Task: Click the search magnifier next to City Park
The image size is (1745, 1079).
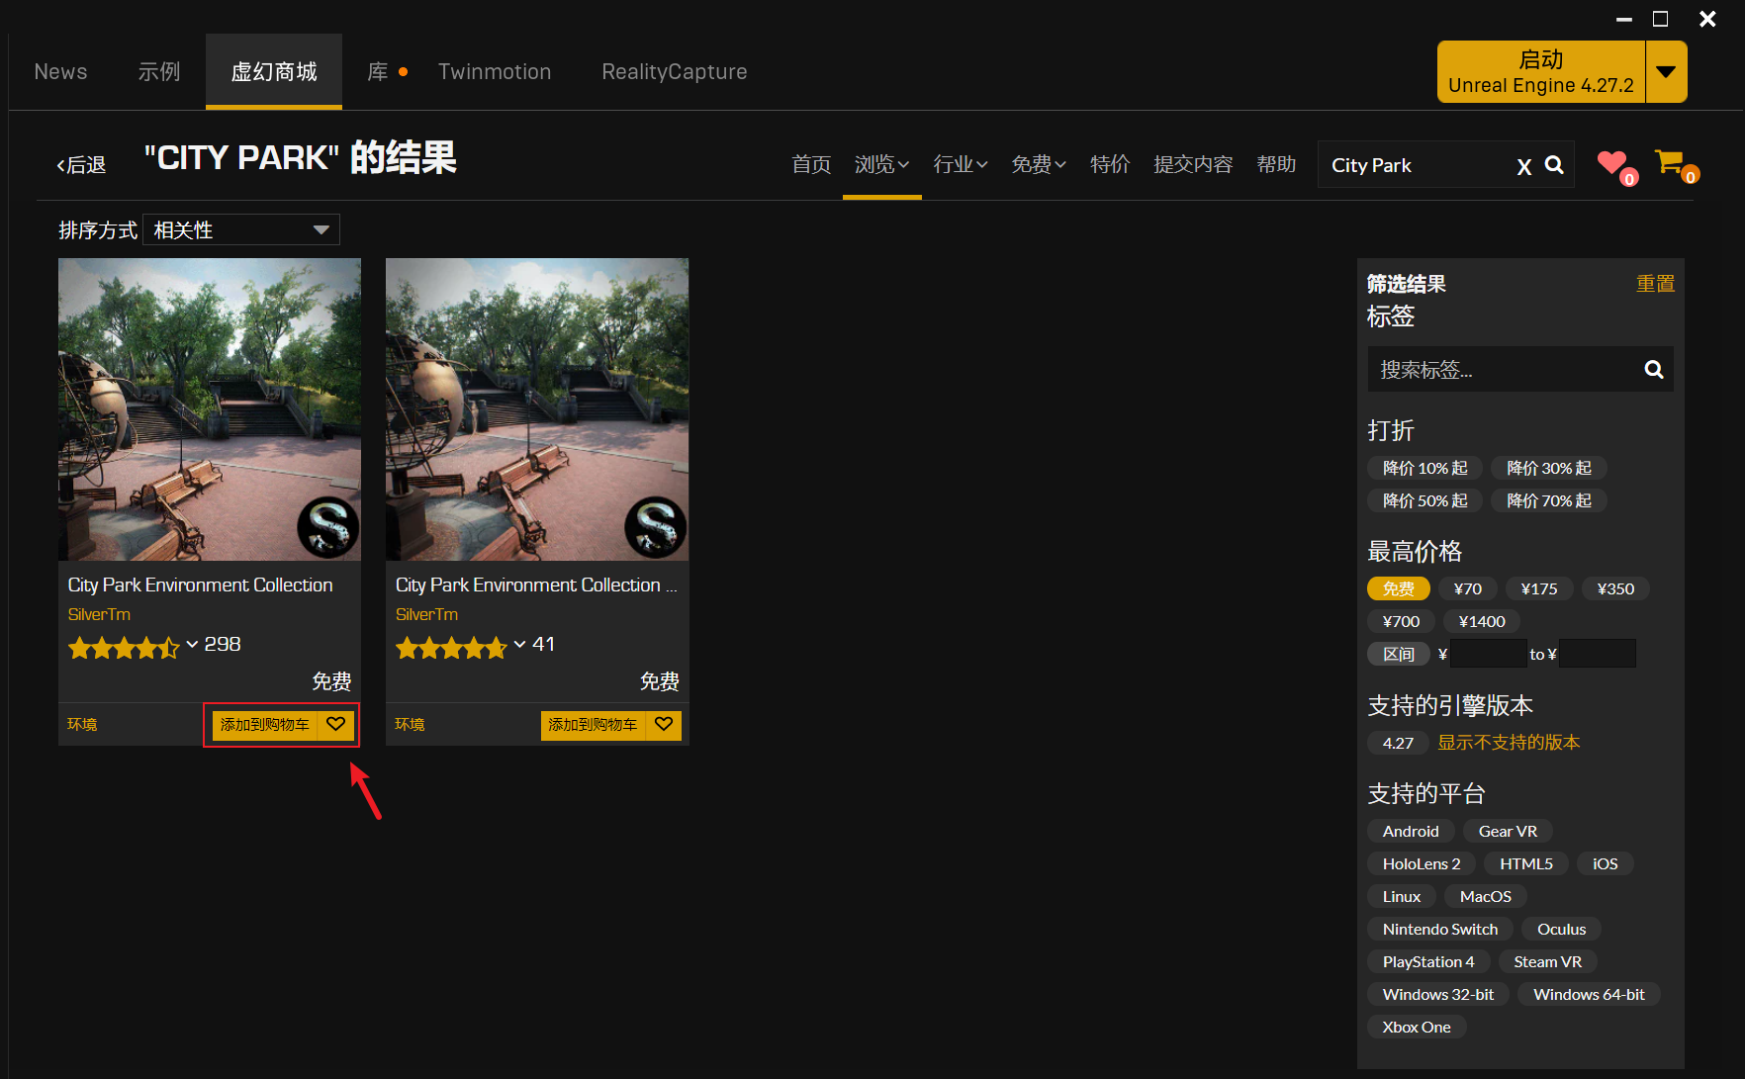Action: click(x=1554, y=165)
